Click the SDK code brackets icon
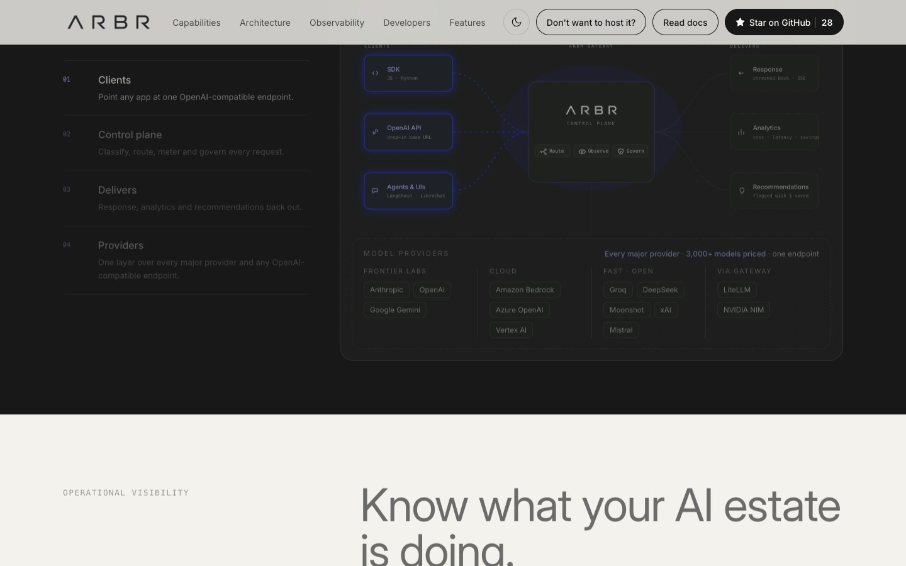This screenshot has width=906, height=566. (x=376, y=73)
